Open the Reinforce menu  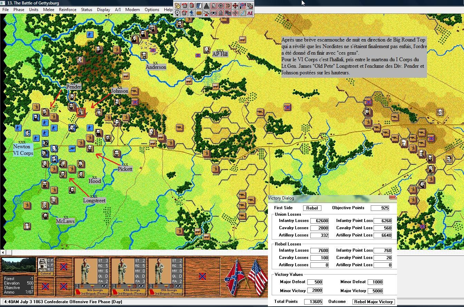pyautogui.click(x=68, y=10)
